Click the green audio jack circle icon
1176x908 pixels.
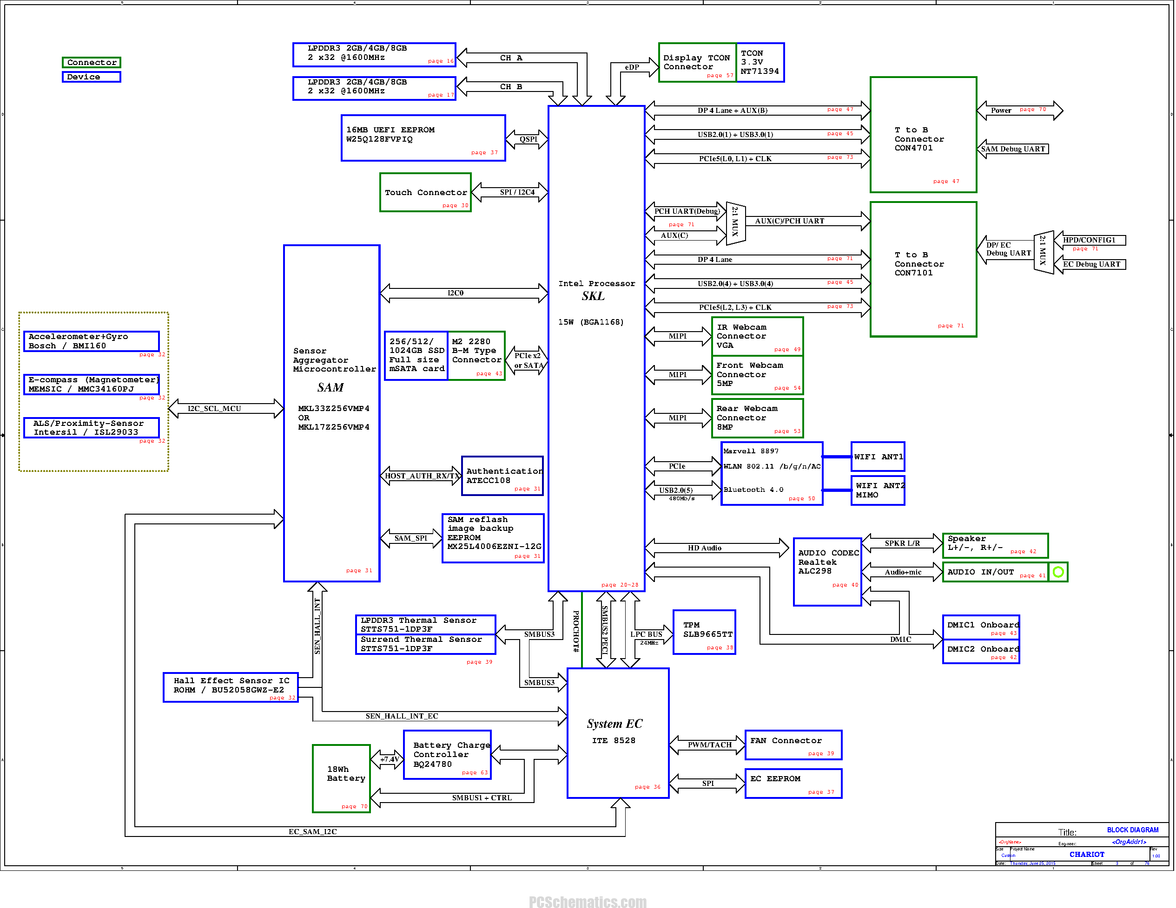[1057, 572]
